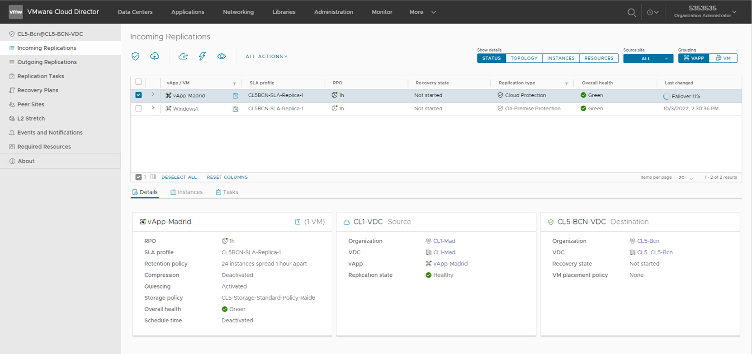
Task: Click the cloud icon beside CL1-VDC Source
Action: tap(347, 222)
